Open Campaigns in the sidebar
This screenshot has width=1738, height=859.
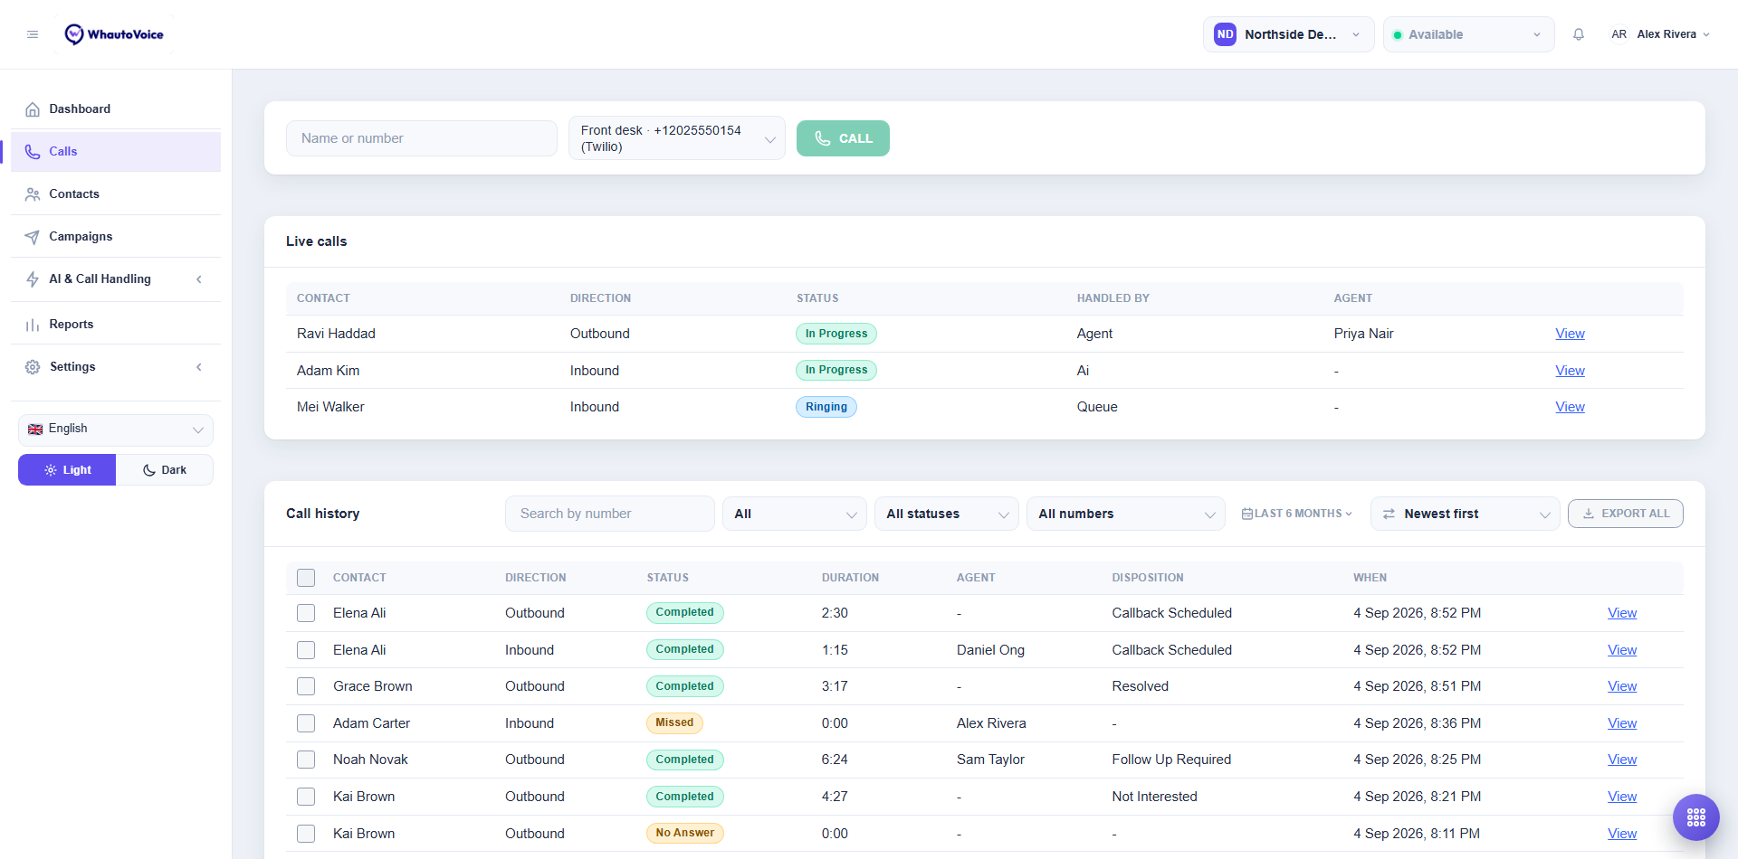tap(116, 237)
